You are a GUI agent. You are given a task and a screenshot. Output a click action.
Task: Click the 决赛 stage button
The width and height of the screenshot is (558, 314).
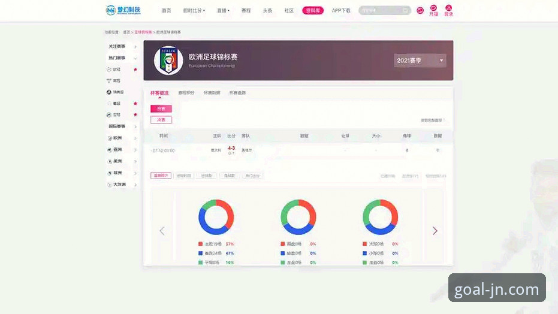[x=161, y=120]
